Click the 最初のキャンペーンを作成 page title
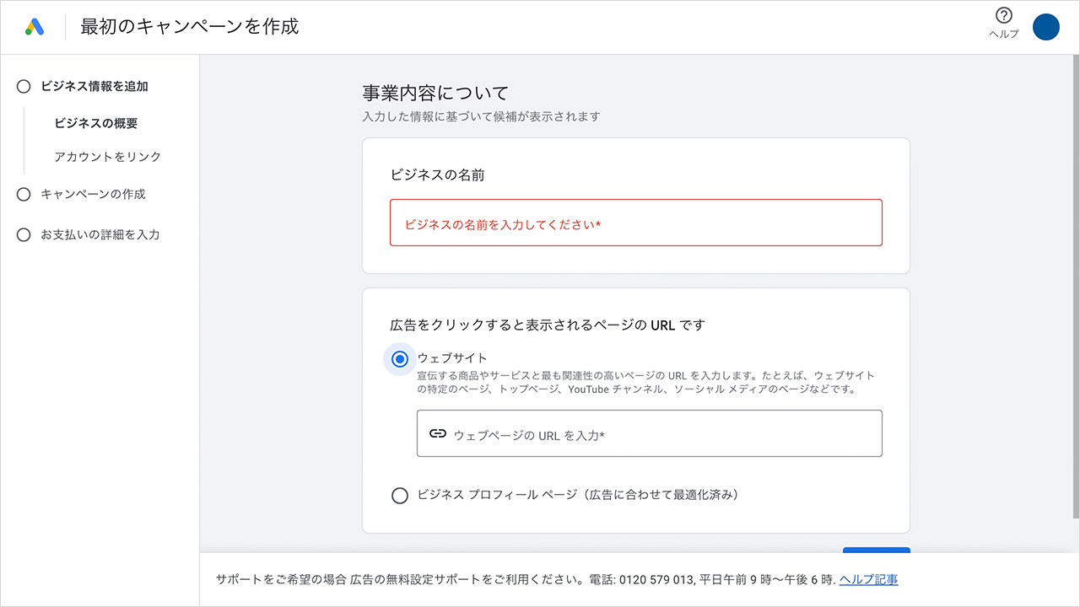This screenshot has width=1080, height=607. click(x=190, y=27)
